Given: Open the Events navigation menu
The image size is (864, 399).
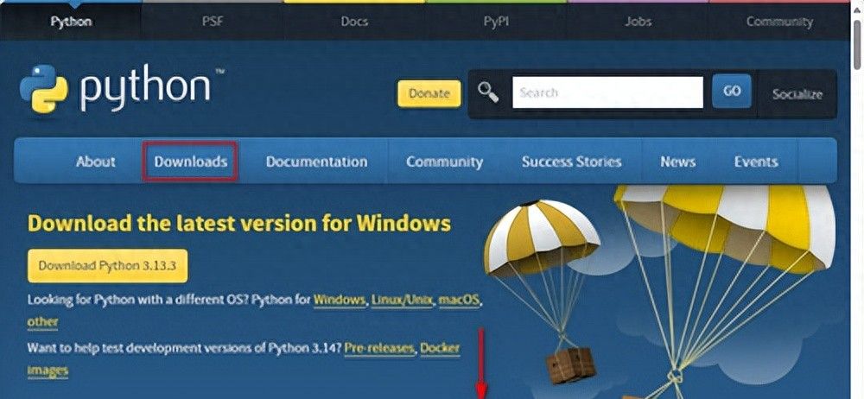Looking at the screenshot, I should [755, 161].
